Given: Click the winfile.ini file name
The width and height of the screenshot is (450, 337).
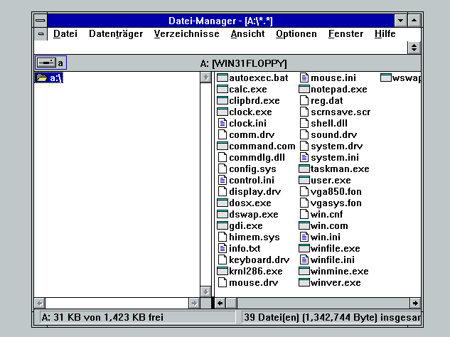Looking at the screenshot, I should (332, 260).
